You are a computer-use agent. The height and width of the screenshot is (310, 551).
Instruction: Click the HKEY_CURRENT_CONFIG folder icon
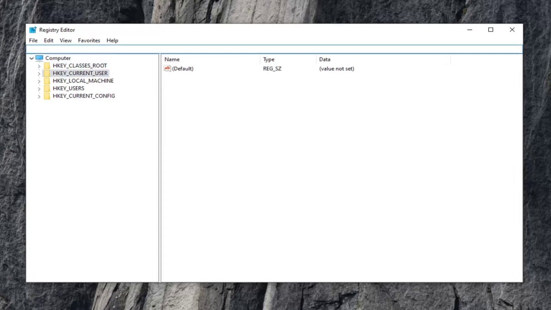pyautogui.click(x=47, y=96)
